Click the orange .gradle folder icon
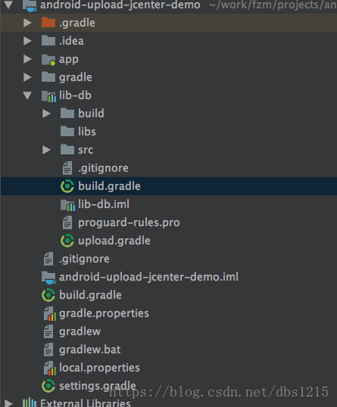337x407 pixels. tap(48, 23)
